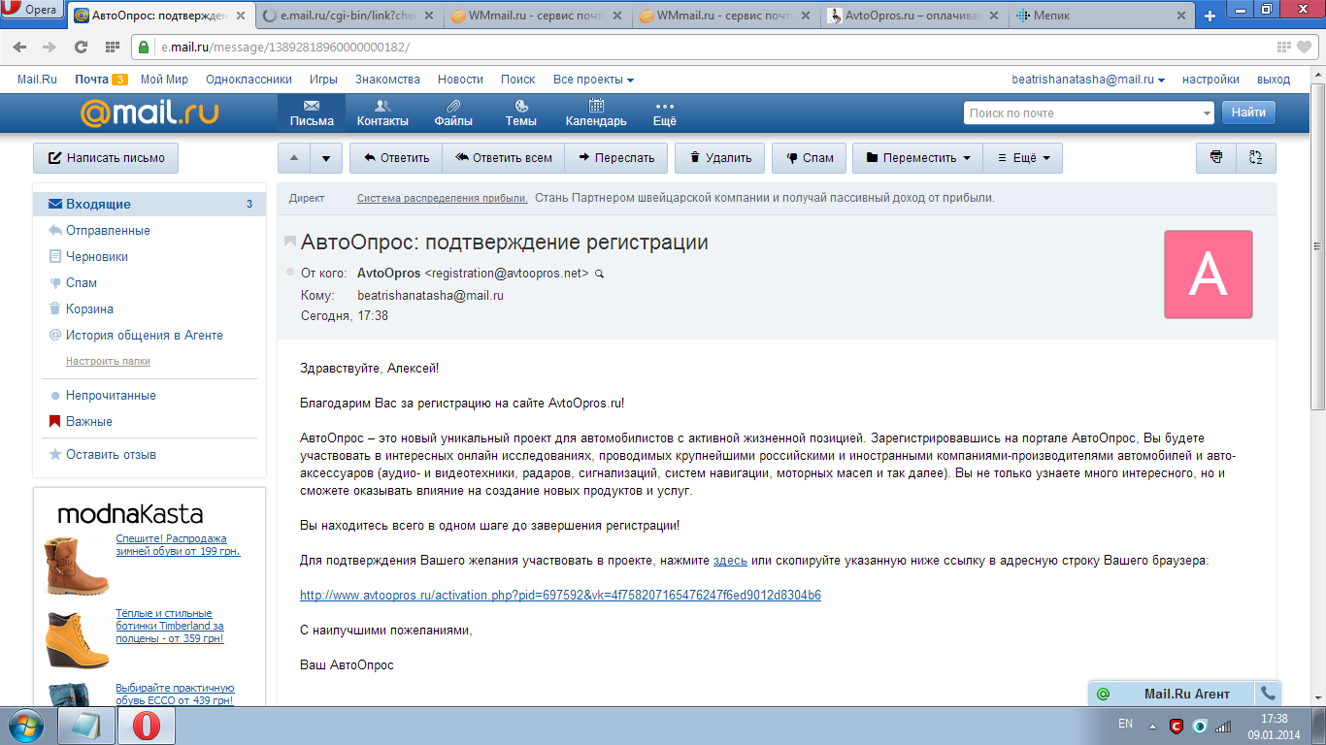This screenshot has width=1326, height=745.
Task: Open the Mail.Ru Агент chat bar
Action: (1172, 694)
